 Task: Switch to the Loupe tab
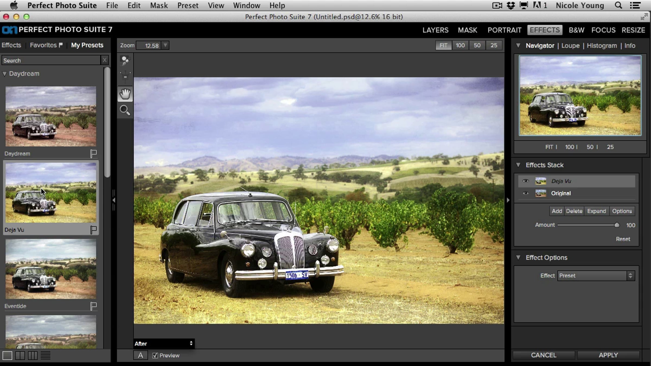(x=570, y=46)
